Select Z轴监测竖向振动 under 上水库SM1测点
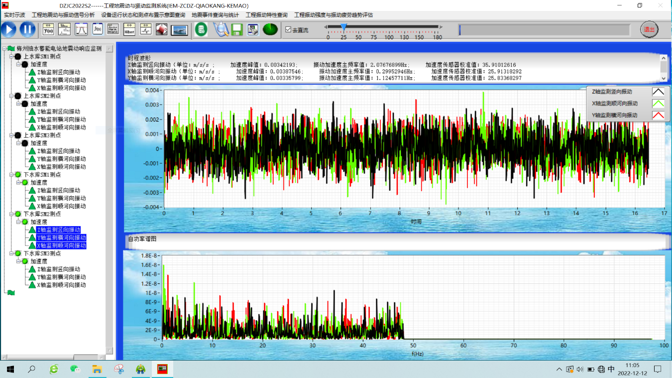Viewport: 672px width, 378px height. (58, 72)
